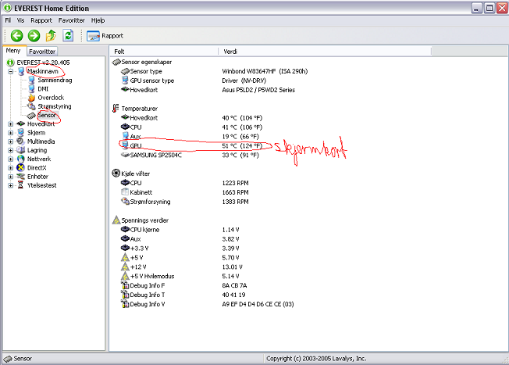This screenshot has height=365, width=509.
Task: Click the Overclock flame icon
Action: pyautogui.click(x=31, y=98)
